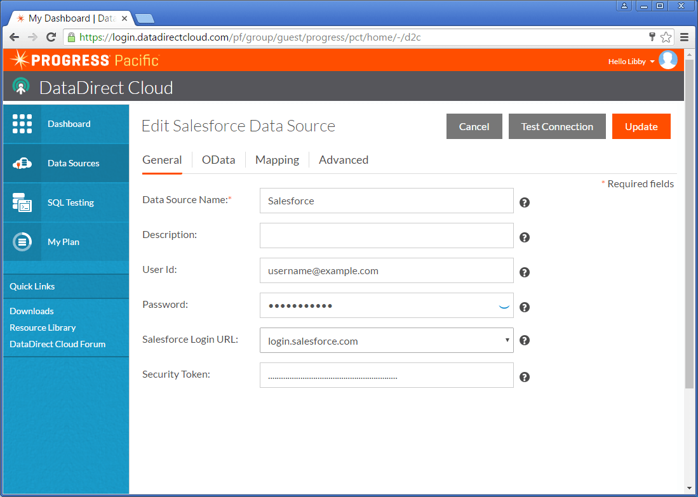Screen dimensions: 698x497
Task: Open Chrome's hamburger menu
Action: 684,37
